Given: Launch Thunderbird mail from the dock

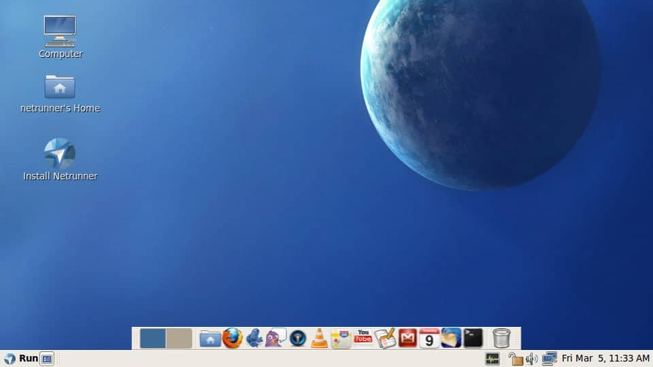Looking at the screenshot, I should [451, 338].
